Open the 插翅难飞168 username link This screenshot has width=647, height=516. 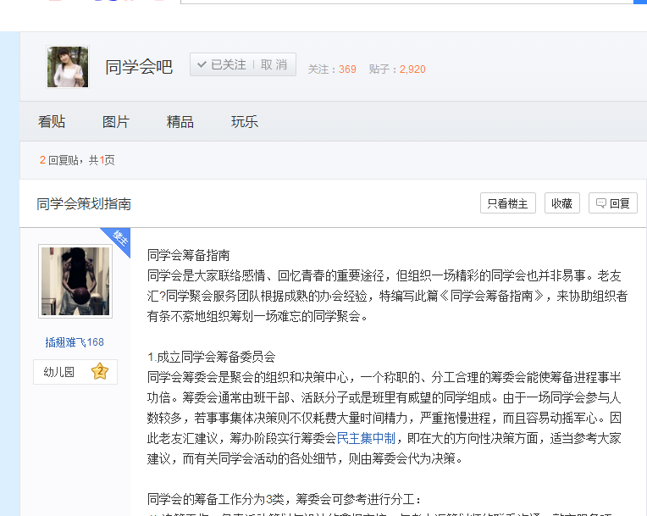coord(75,342)
